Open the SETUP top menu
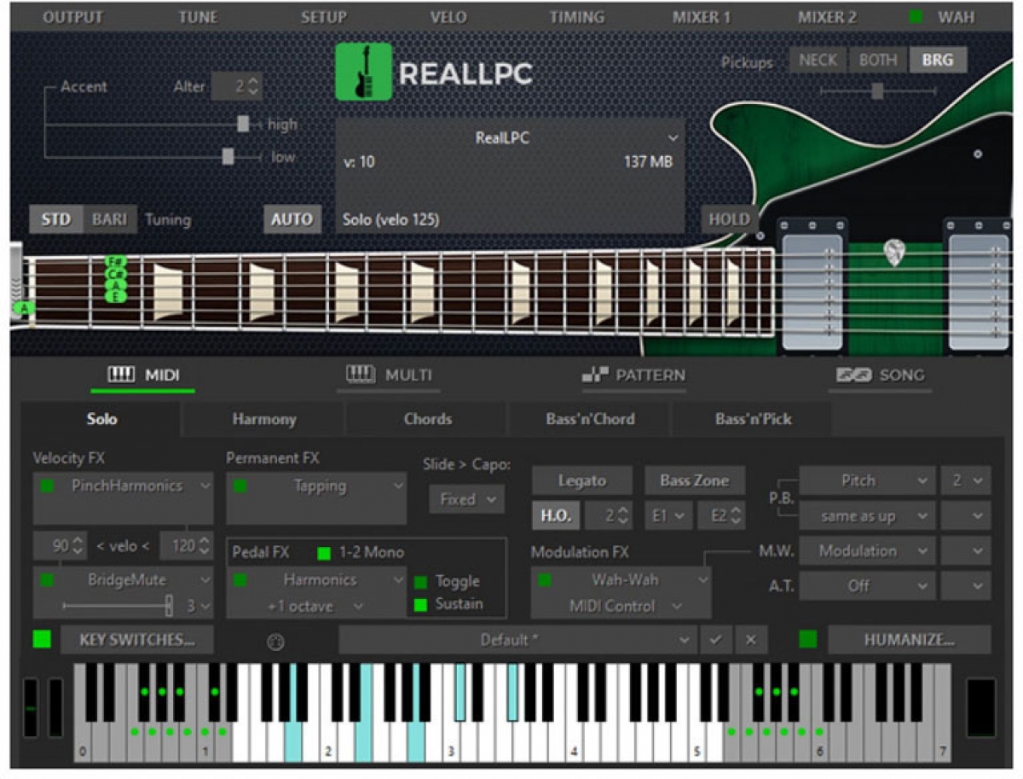 pos(324,17)
